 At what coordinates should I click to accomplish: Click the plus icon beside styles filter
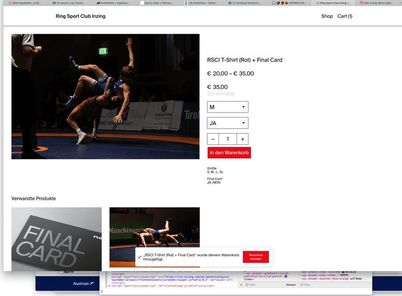(x=241, y=285)
